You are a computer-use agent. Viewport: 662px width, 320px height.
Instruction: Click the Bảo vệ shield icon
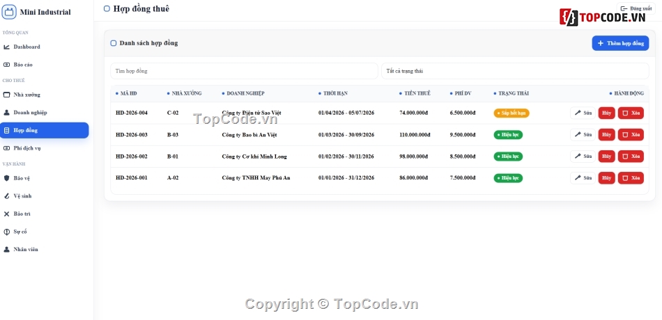coord(6,178)
